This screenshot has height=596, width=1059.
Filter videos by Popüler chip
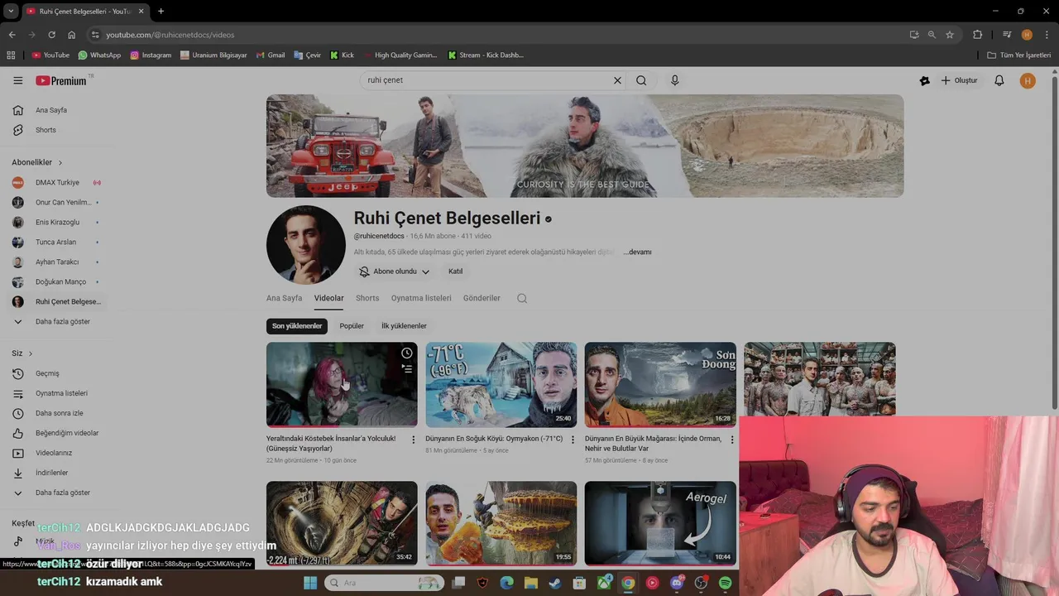coord(352,326)
